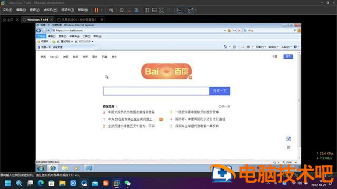Send Ctrl+Alt+Del to the VM icon
Screen dimensions: 337x189
click(111, 10)
